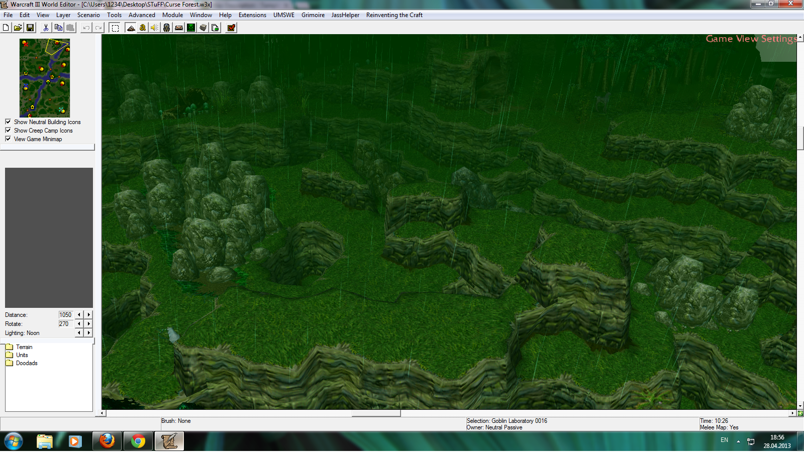Open the Edit menu
804x452 pixels.
click(25, 15)
